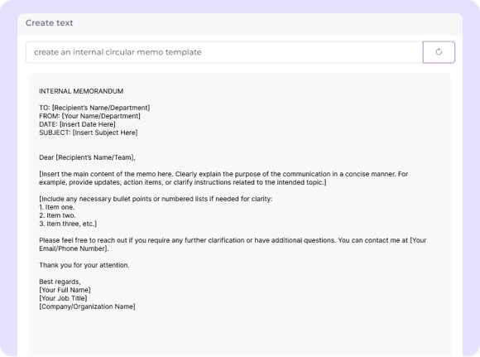Click the "Thank you for your attention" line

84,265
